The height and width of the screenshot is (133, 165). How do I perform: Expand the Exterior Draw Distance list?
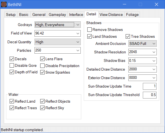pyautogui.click(x=154, y=78)
